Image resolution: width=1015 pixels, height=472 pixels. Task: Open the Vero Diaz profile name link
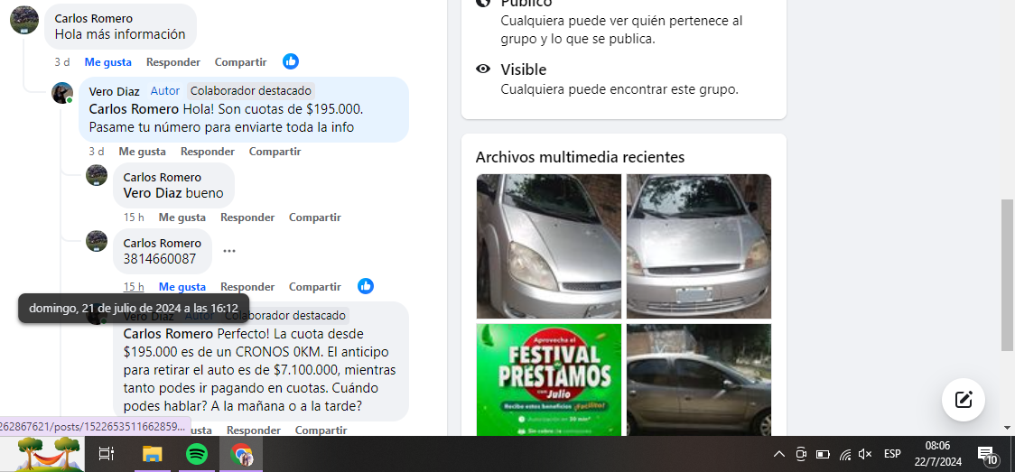114,91
